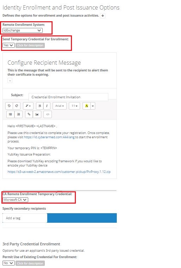The height and width of the screenshot is (268, 181).
Task: Open the Arial font family dropdown
Action: pyautogui.click(x=59, y=106)
